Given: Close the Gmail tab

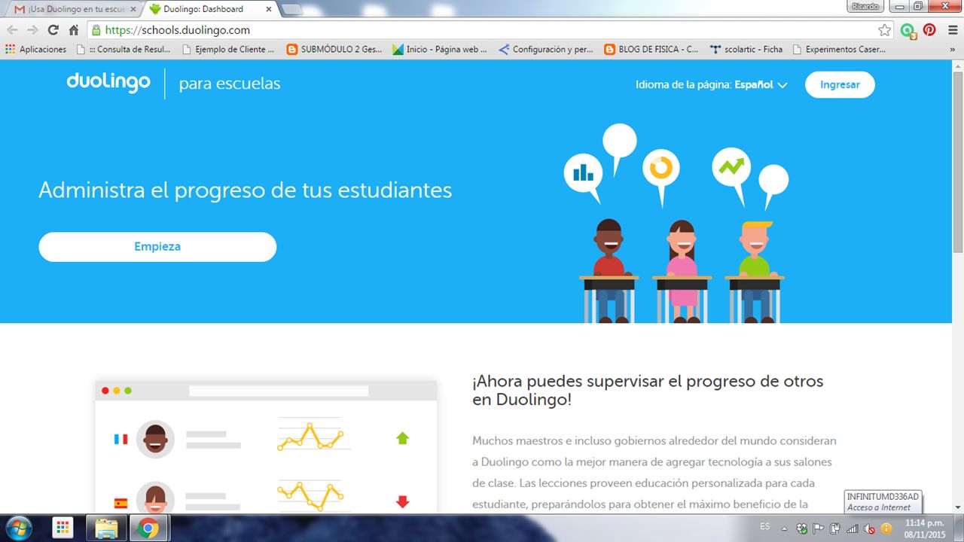Looking at the screenshot, I should 133,9.
